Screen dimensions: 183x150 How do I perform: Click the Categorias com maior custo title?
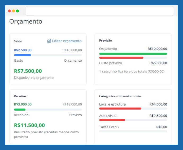click(120, 96)
